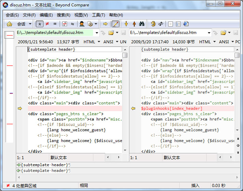The image size is (243, 191).
Task: Click right pane open-file folder icon
Action: click(224, 33)
